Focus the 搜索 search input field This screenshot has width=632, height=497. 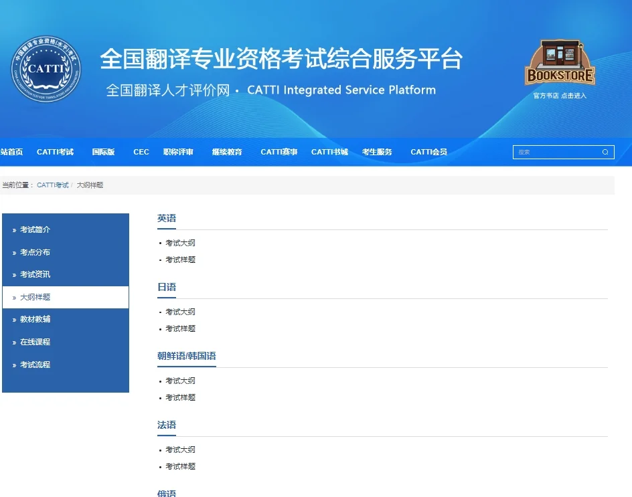pos(563,152)
